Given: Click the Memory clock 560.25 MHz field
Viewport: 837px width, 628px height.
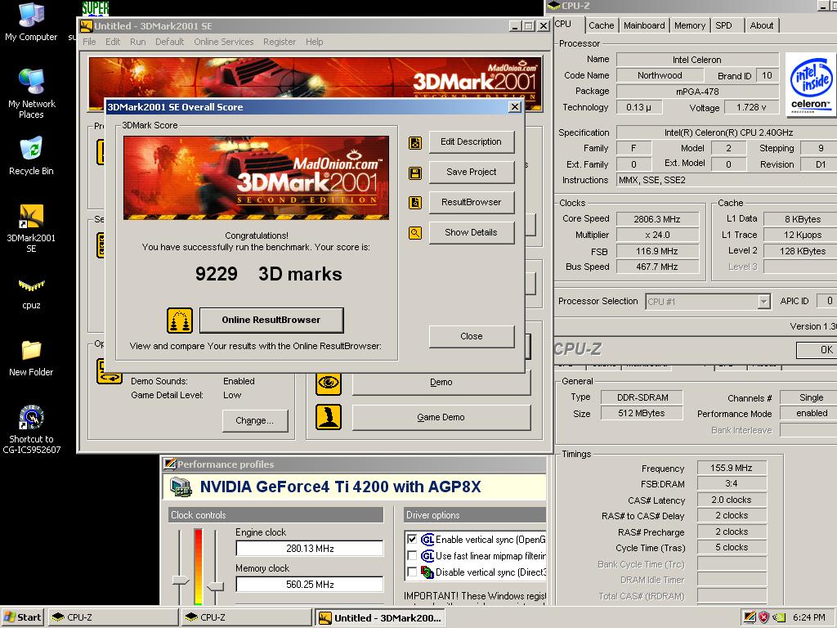Looking at the screenshot, I should [x=310, y=584].
